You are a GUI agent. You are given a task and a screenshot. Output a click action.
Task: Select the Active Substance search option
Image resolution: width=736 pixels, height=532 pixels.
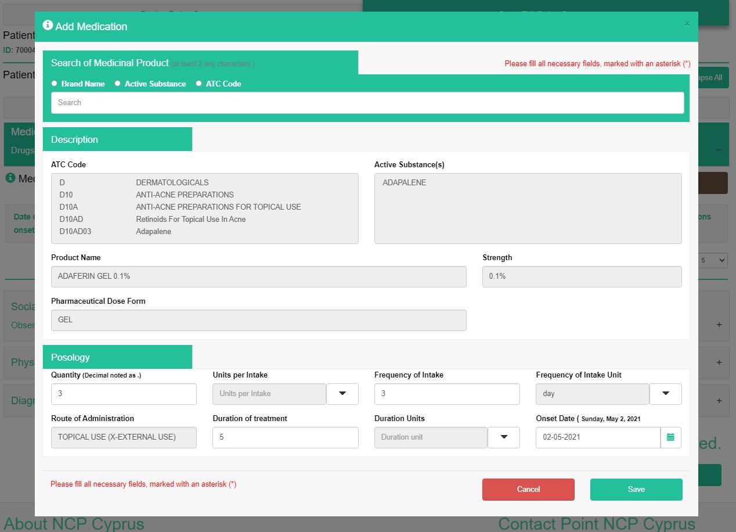[118, 84]
